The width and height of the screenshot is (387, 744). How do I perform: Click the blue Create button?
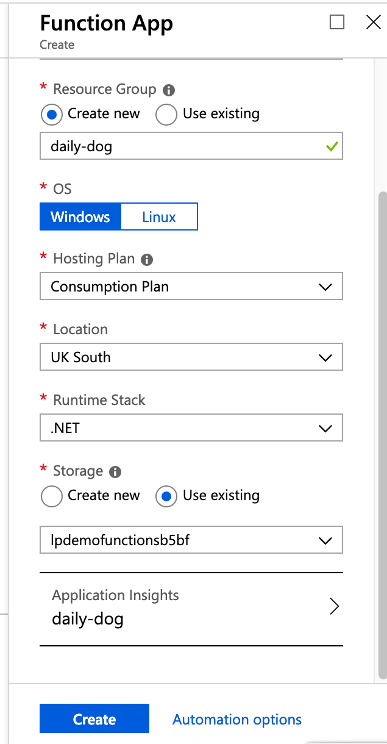click(x=94, y=719)
